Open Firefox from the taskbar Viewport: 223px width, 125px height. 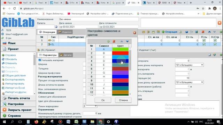(x=36, y=122)
